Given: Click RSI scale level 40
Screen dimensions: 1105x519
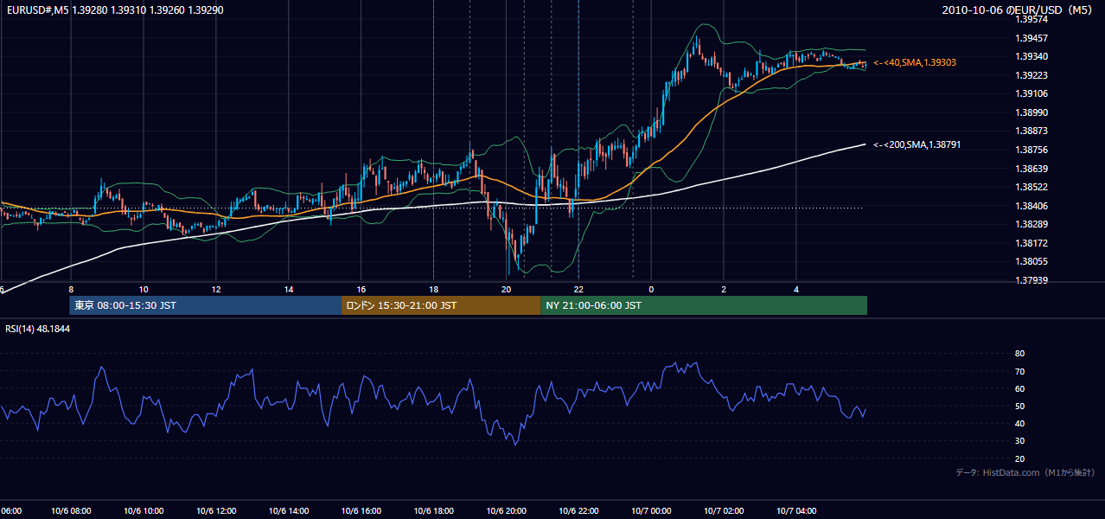Looking at the screenshot, I should click(1019, 423).
